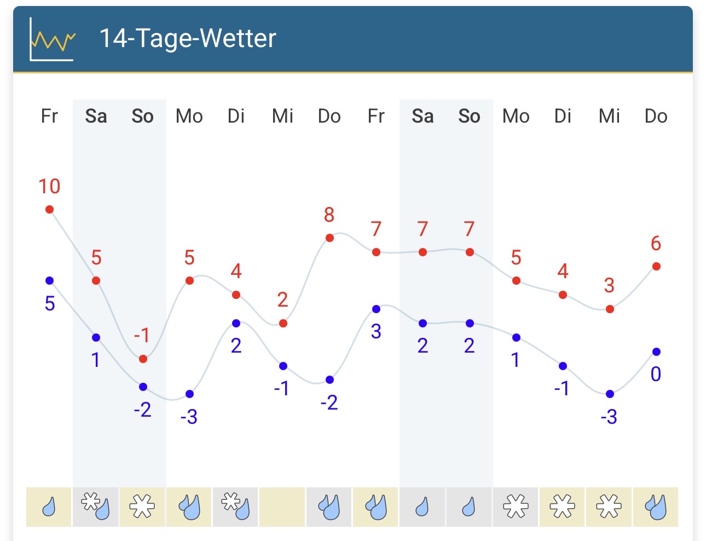This screenshot has height=541, width=706.
Task: Click the double raindrop icon under first Monday
Action: point(189,507)
